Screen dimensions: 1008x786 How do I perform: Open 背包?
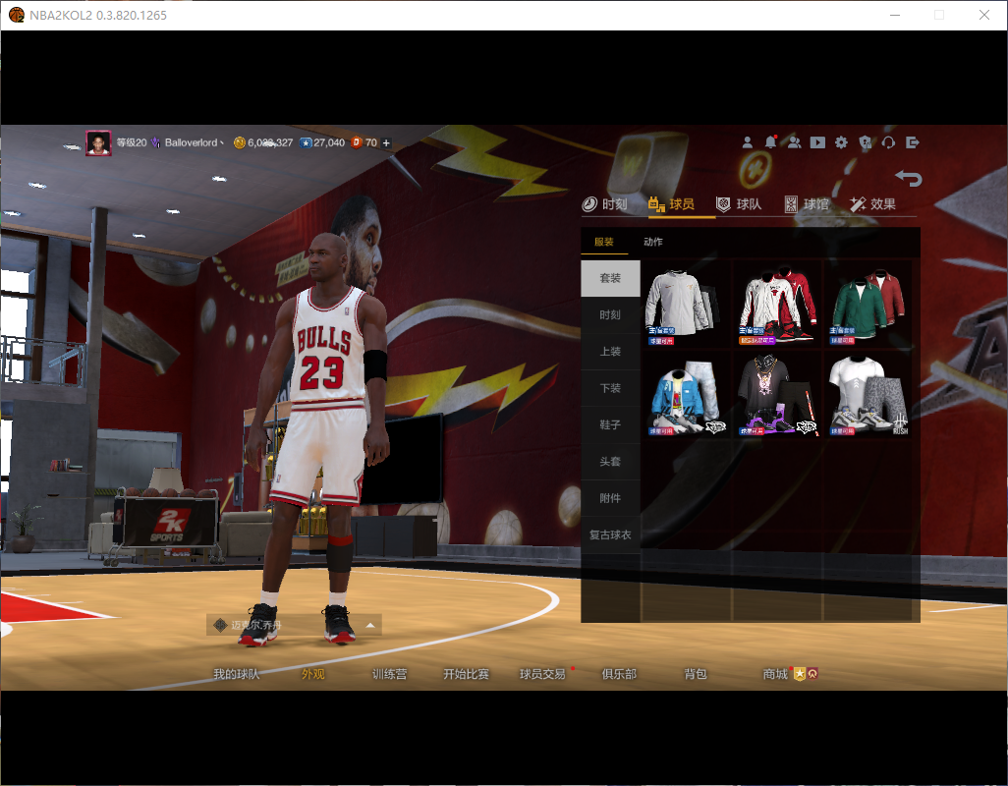pos(696,674)
